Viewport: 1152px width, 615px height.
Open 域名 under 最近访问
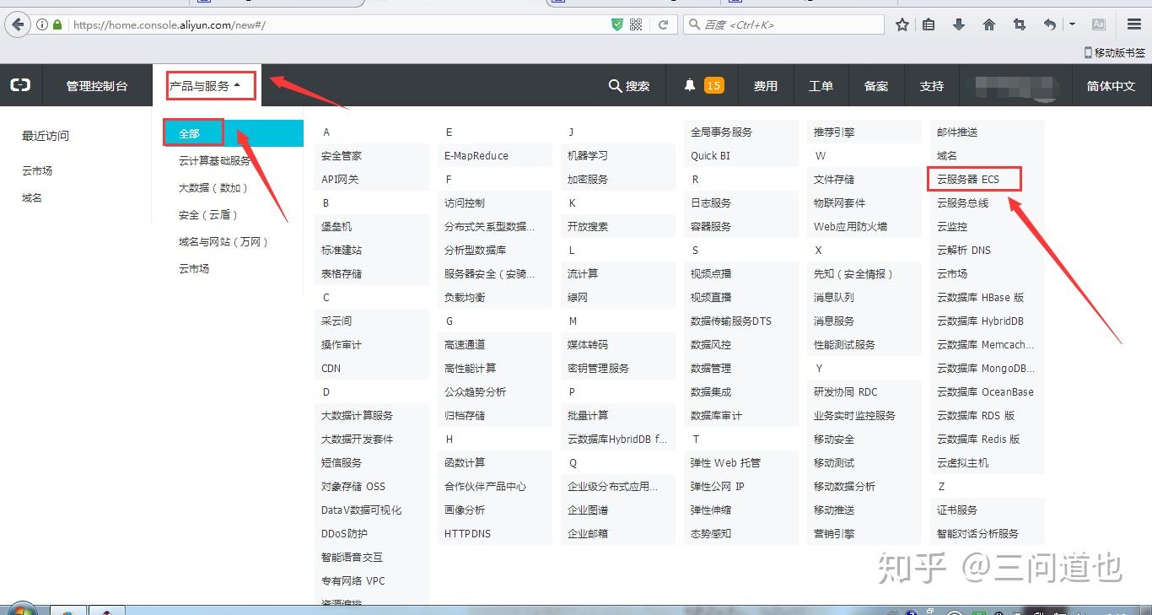click(x=32, y=197)
